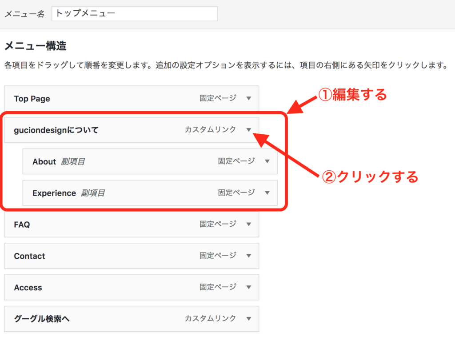Expand the グーグル検索へ item arrow
Screen dimensions: 455x337
click(x=249, y=319)
